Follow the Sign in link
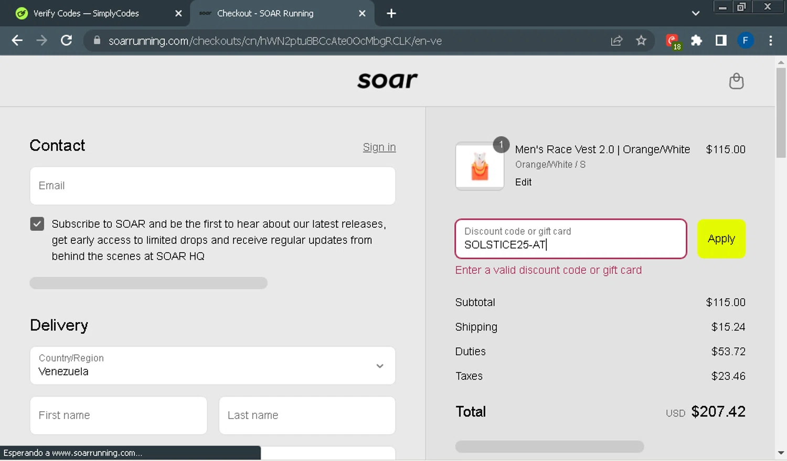The image size is (787, 461). tap(379, 147)
